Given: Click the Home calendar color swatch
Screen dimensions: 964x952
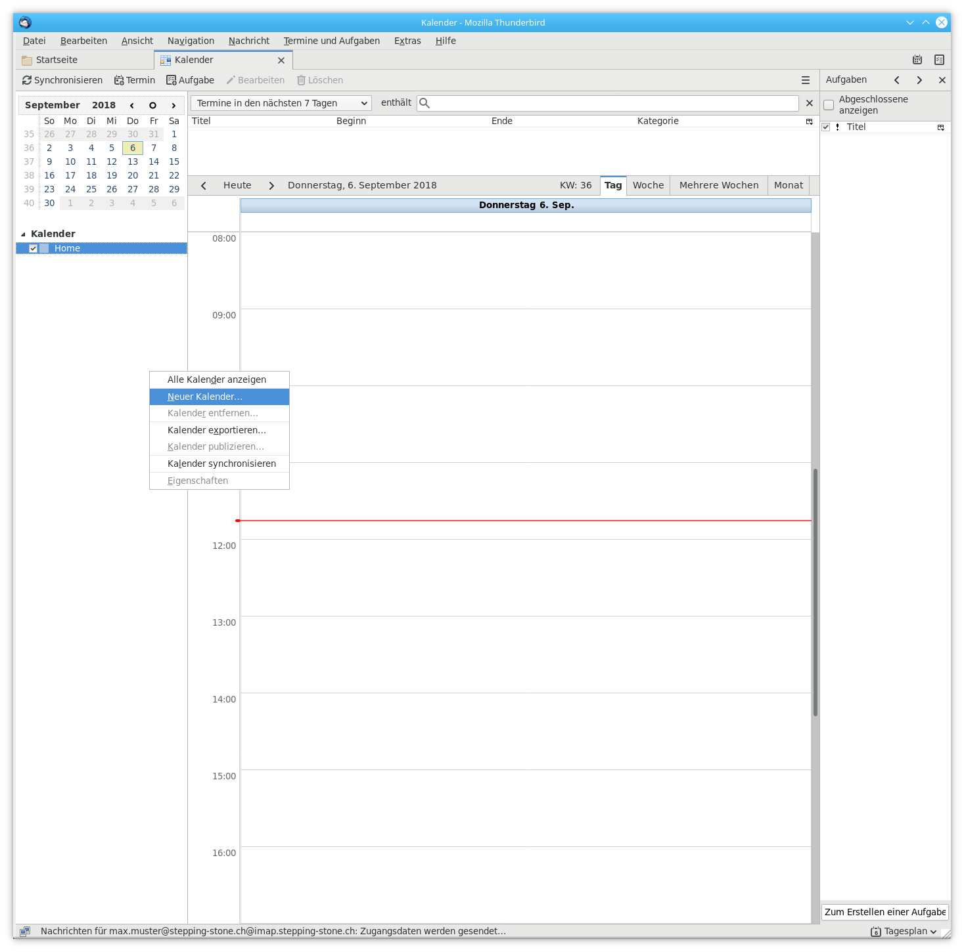Looking at the screenshot, I should [x=44, y=248].
